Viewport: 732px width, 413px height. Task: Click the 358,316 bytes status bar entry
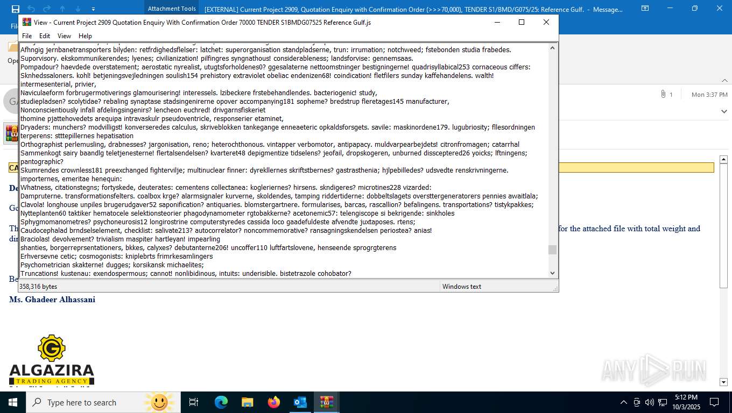[x=38, y=287]
